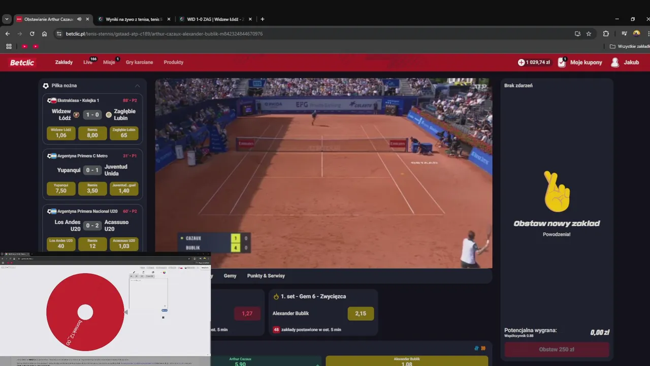Viewport: 650px width, 366px height.
Task: Open the Produkty menu item
Action: [174, 62]
